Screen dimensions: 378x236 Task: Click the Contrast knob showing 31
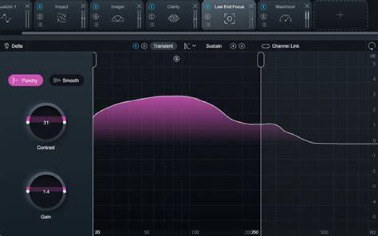[x=46, y=122]
